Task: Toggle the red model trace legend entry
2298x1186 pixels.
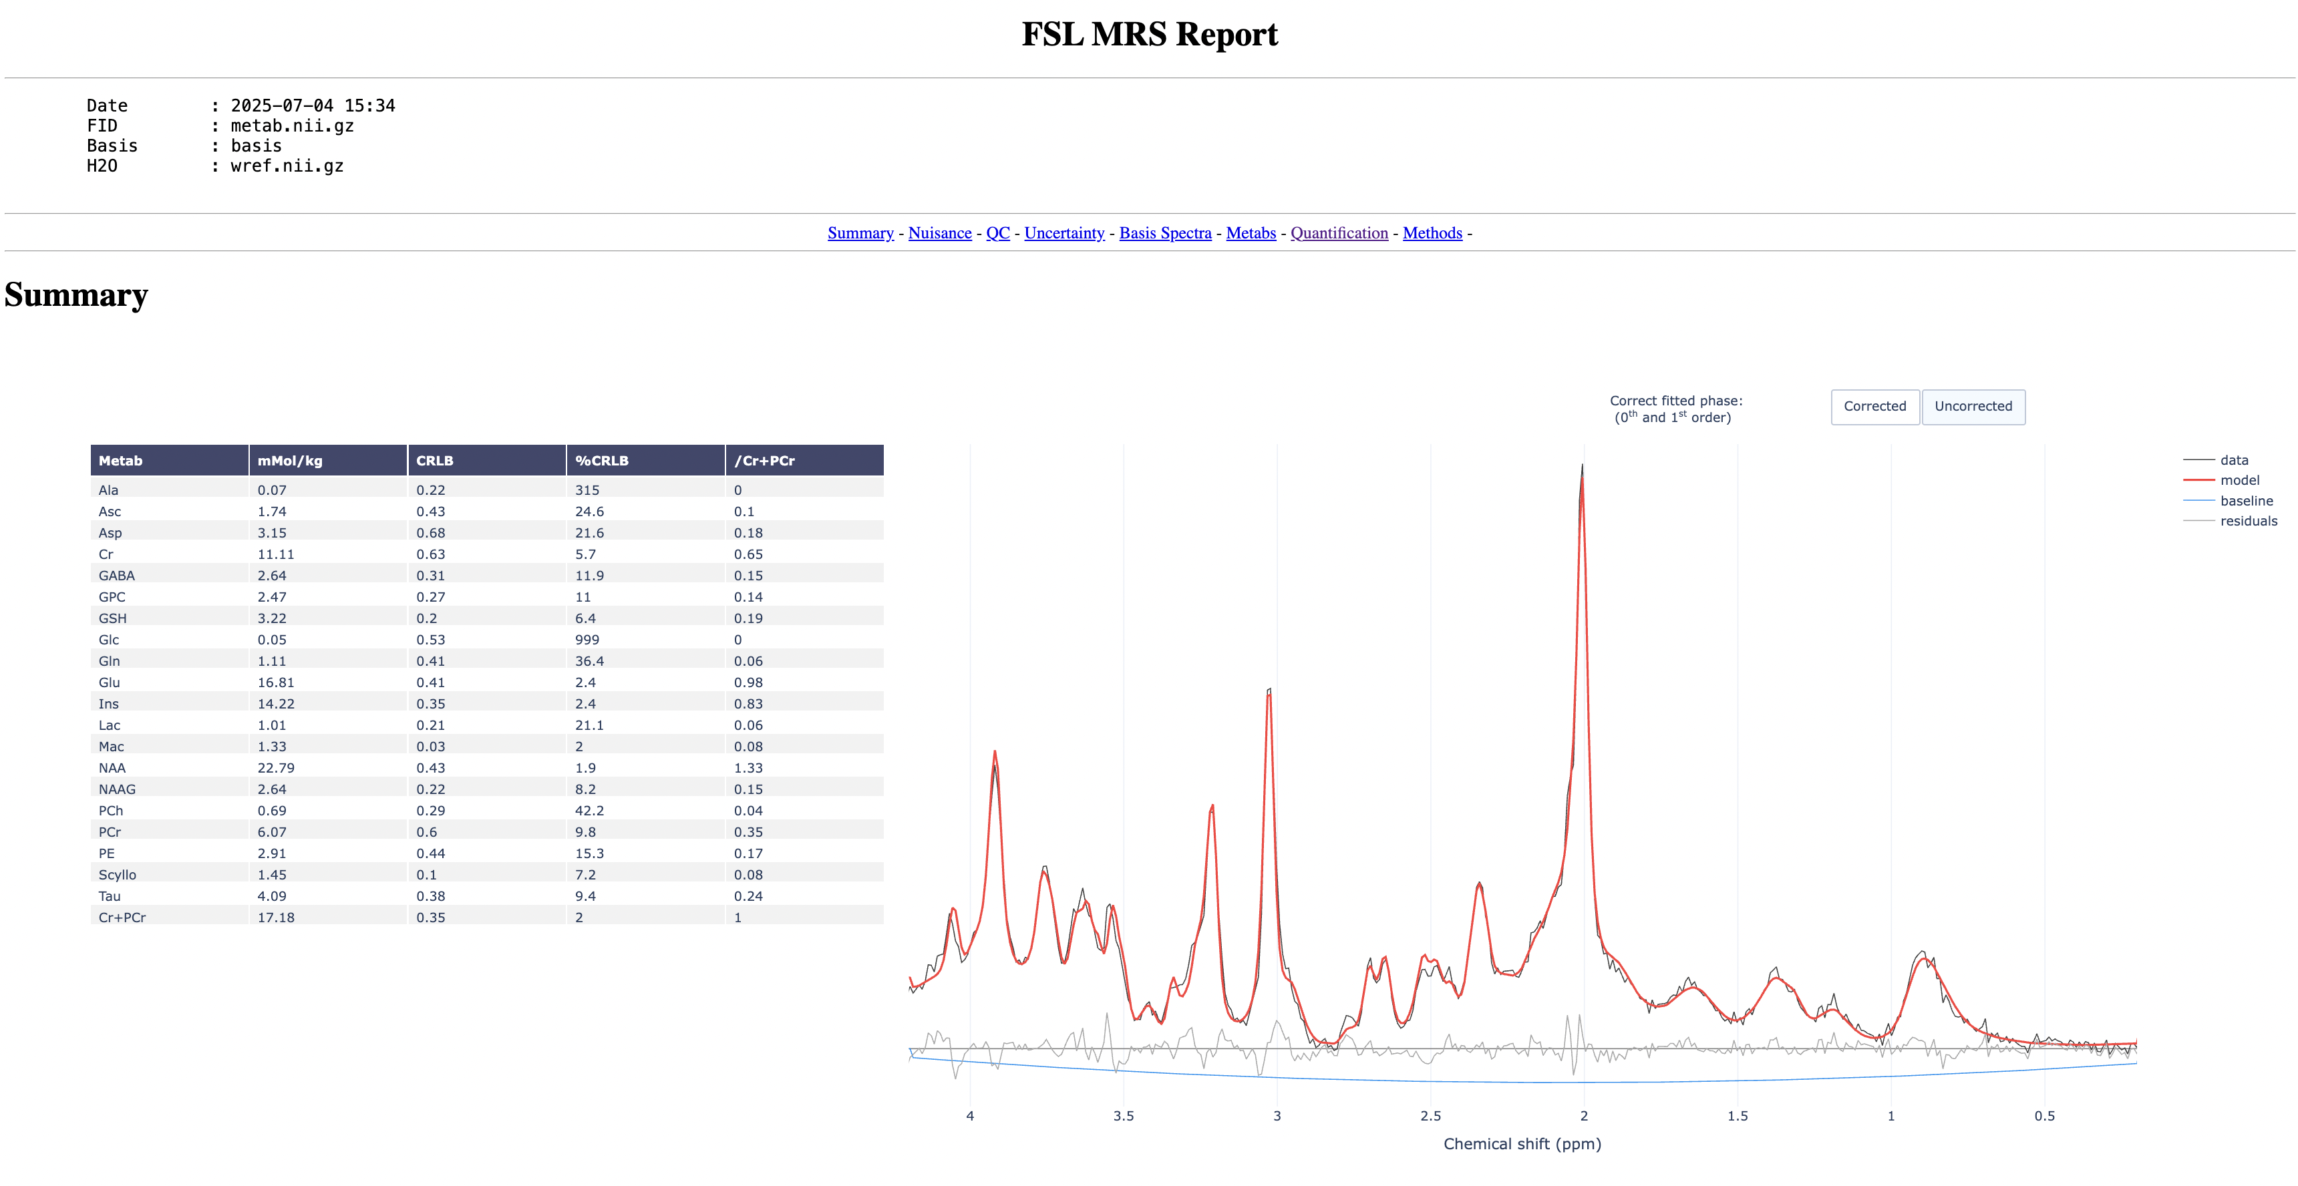Action: click(x=2239, y=479)
